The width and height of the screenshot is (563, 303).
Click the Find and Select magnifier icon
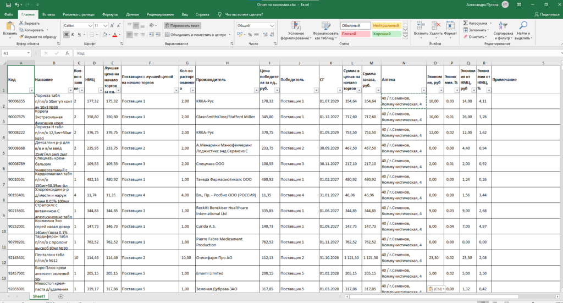pyautogui.click(x=523, y=25)
